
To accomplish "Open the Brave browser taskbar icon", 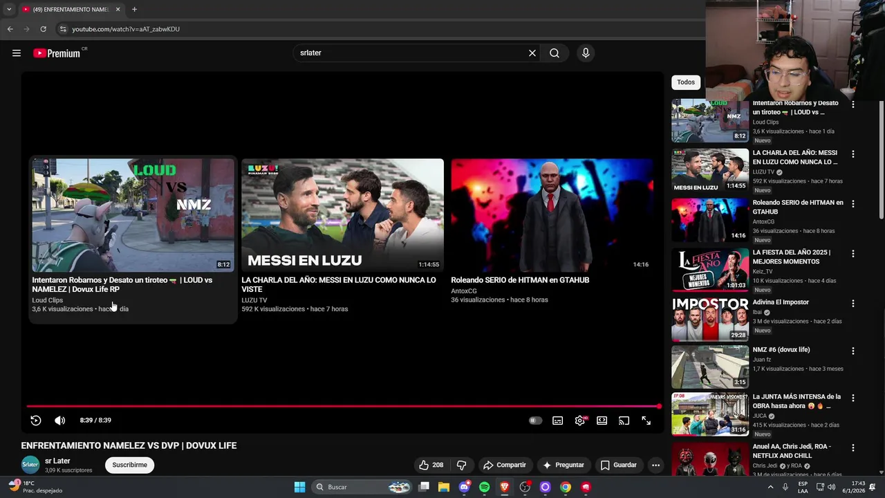I will tap(505, 487).
